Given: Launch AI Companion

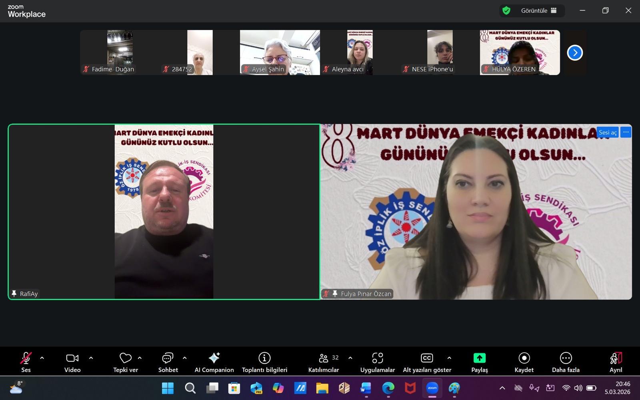Looking at the screenshot, I should click(214, 362).
